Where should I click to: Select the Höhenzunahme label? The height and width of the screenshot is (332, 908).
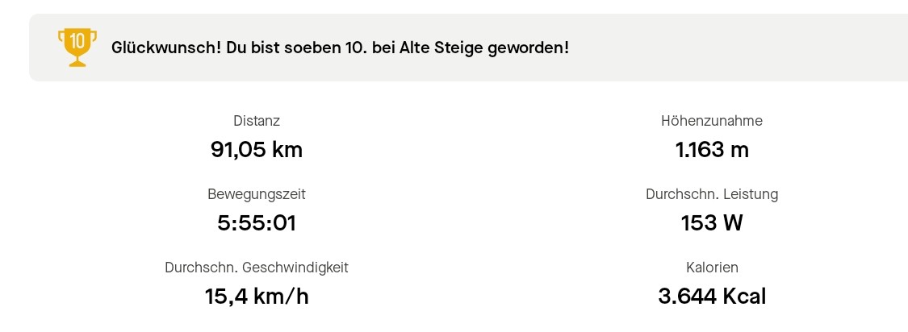(x=711, y=121)
